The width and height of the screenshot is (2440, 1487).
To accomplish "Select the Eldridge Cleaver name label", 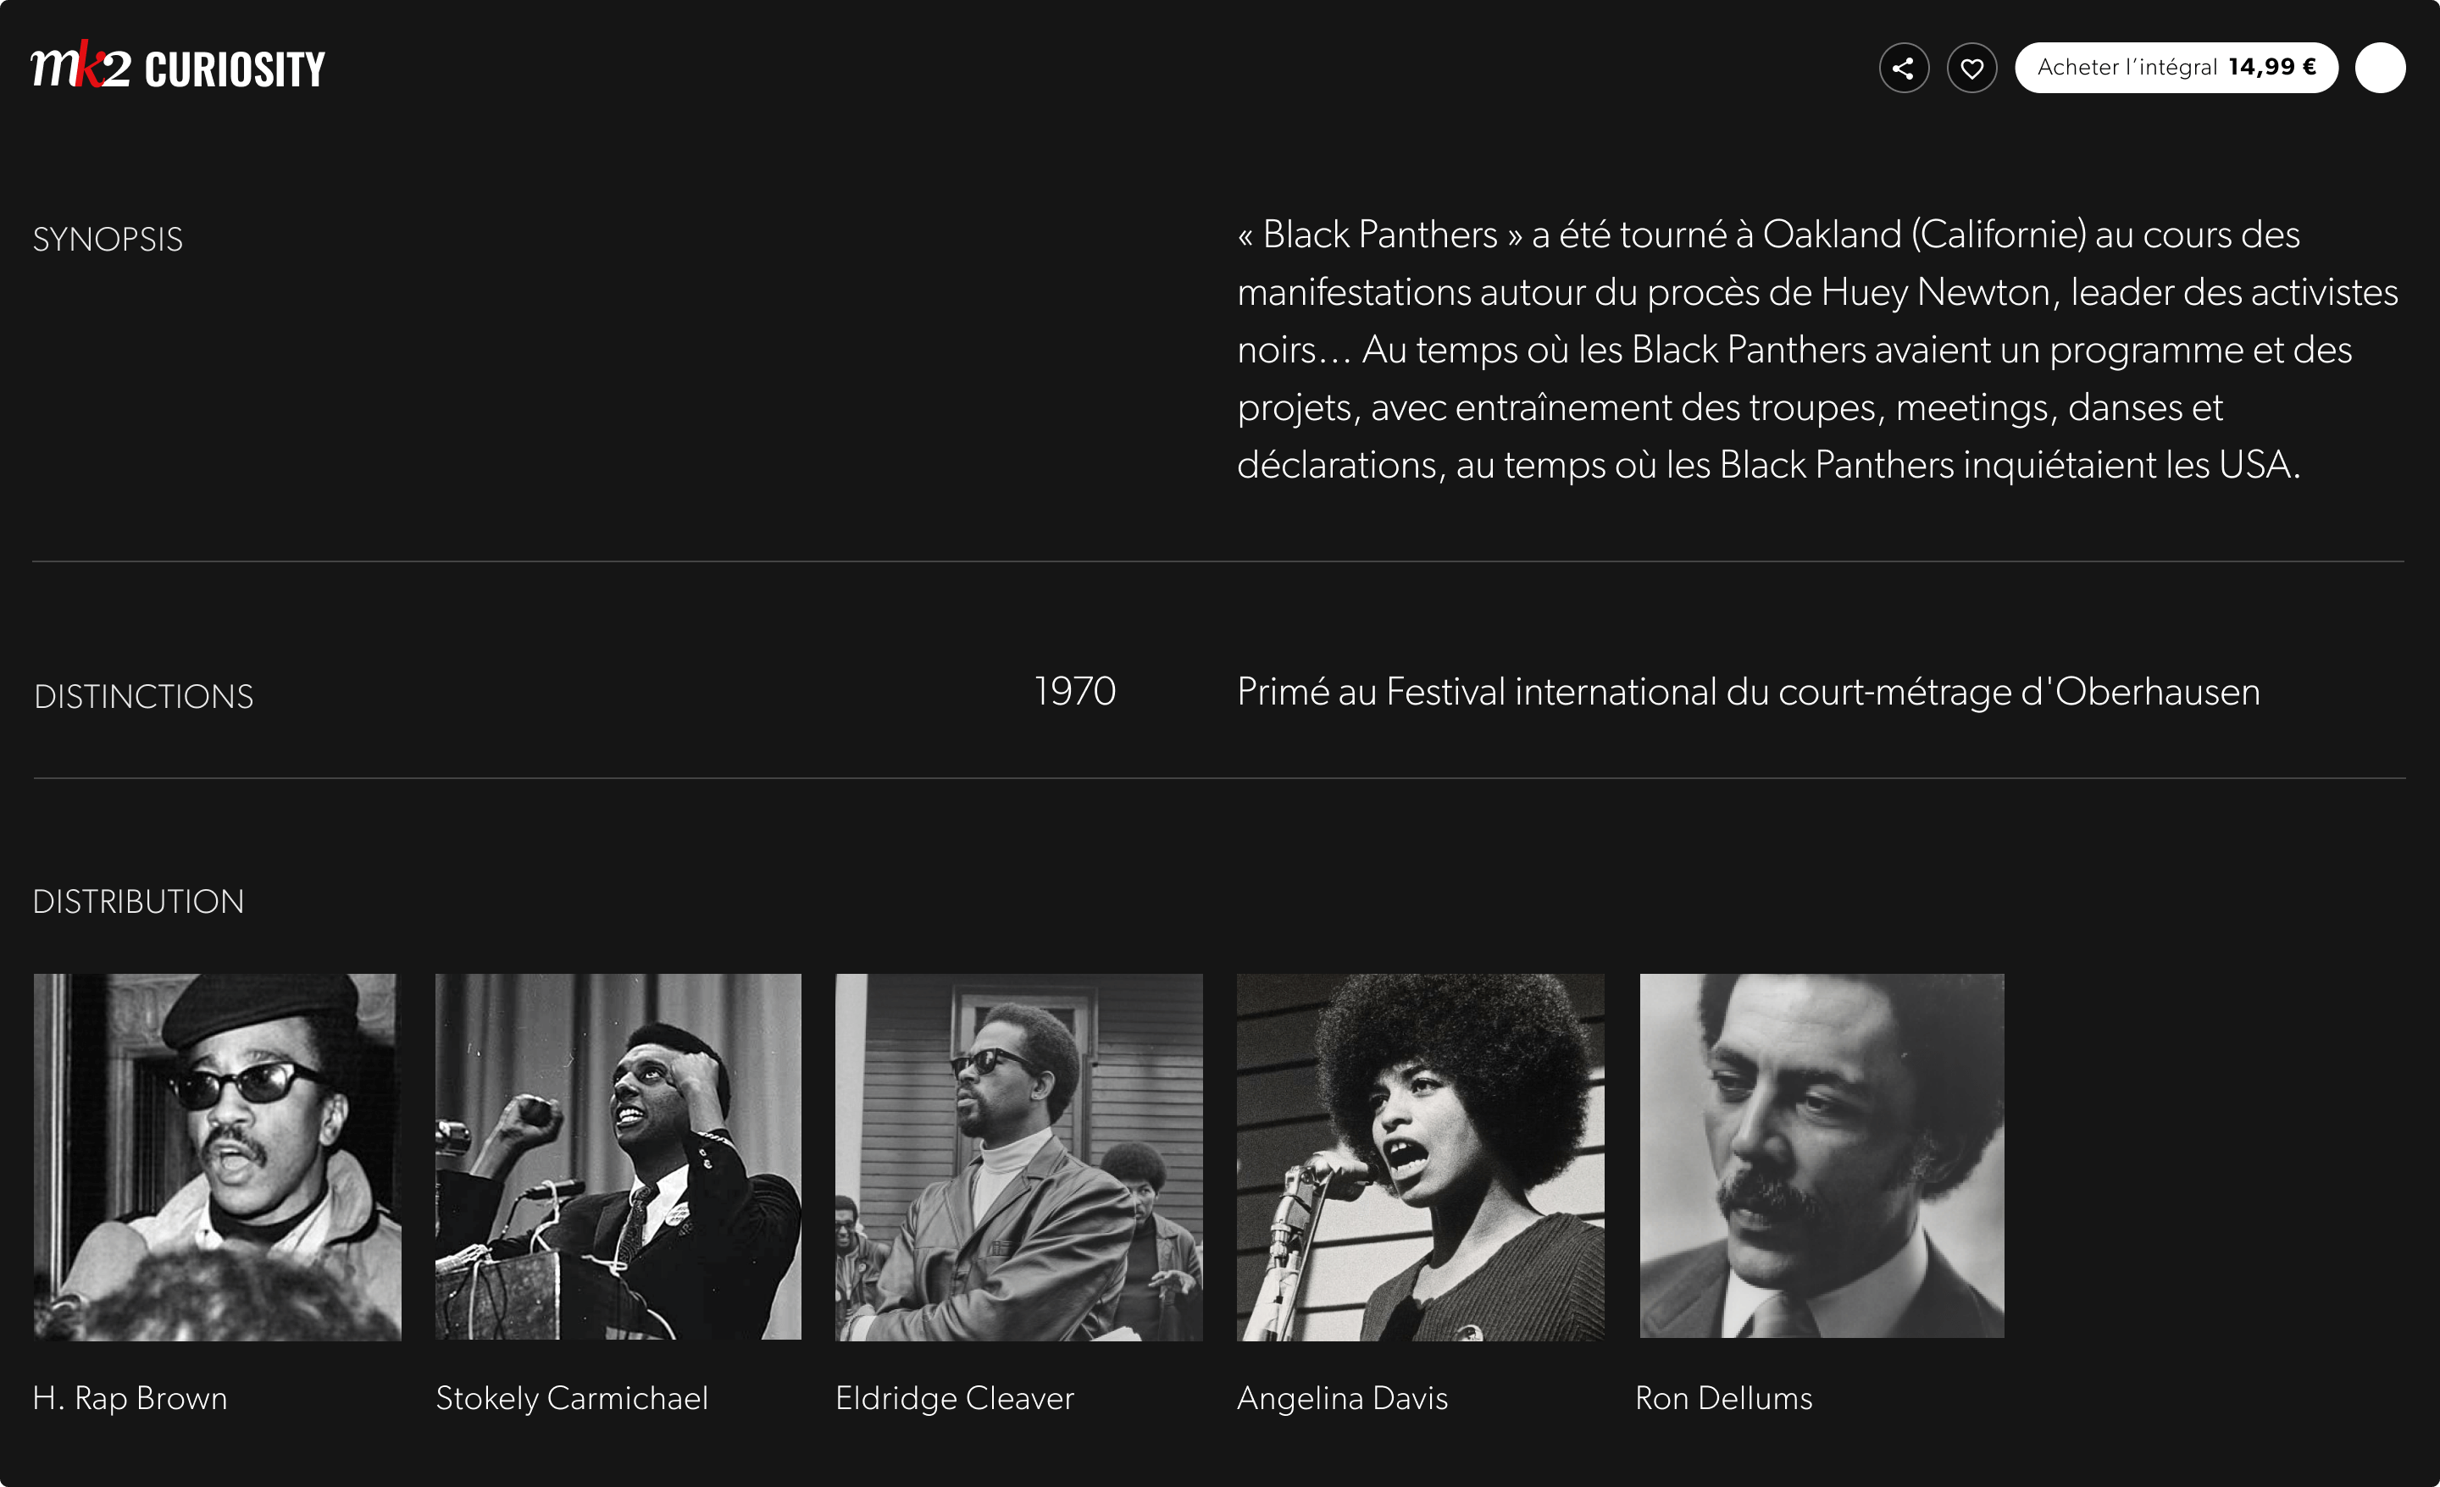I will [x=954, y=1398].
